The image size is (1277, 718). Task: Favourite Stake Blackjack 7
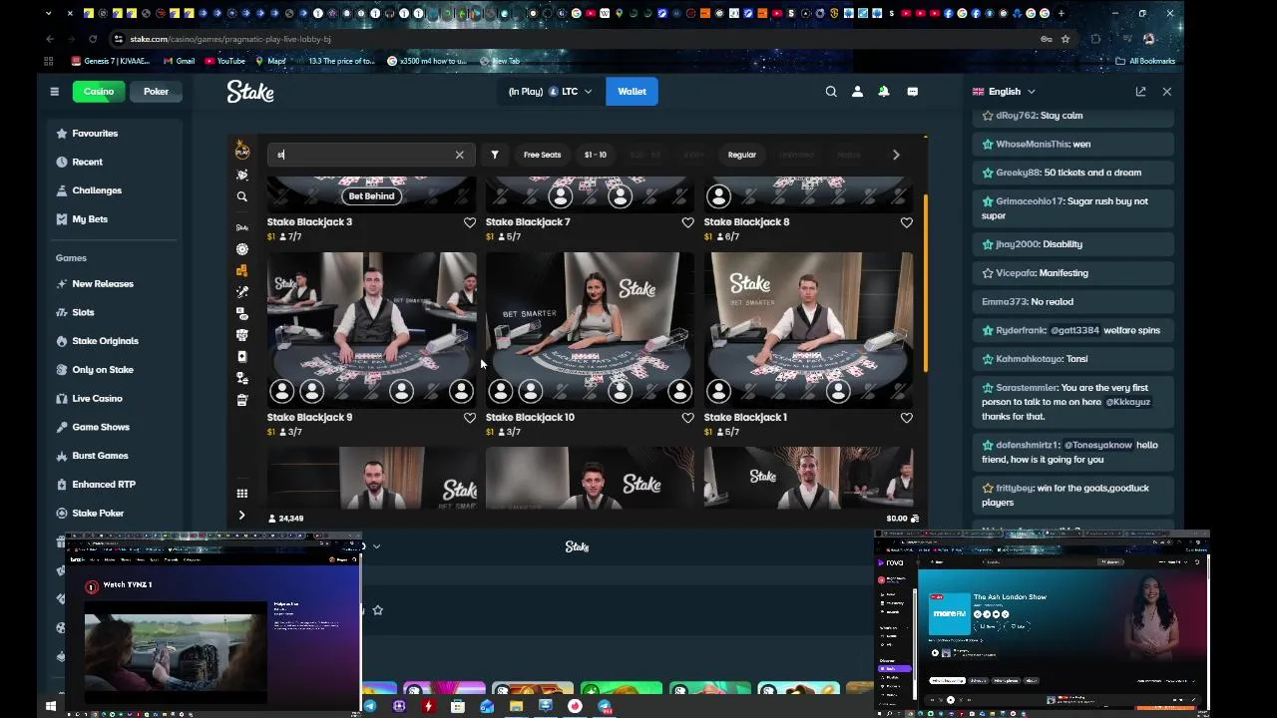click(x=688, y=222)
